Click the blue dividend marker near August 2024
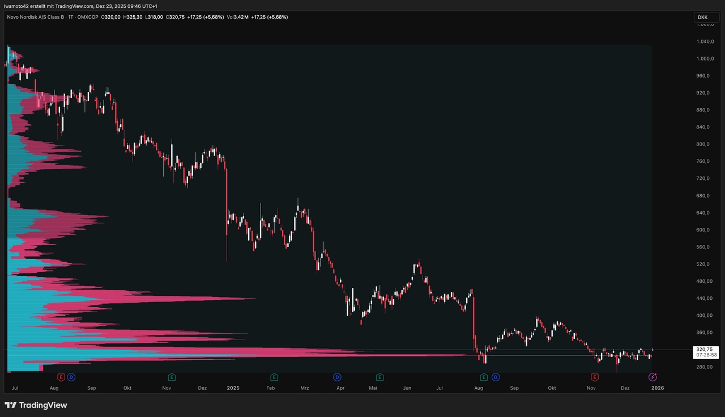This screenshot has width=725, height=417. [71, 377]
